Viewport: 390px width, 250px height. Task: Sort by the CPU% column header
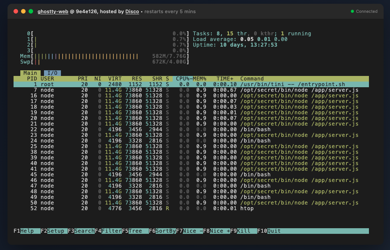(182, 79)
